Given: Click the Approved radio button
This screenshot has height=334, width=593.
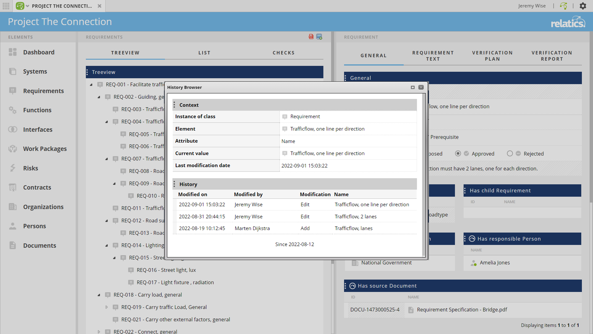Looking at the screenshot, I should tap(458, 153).
